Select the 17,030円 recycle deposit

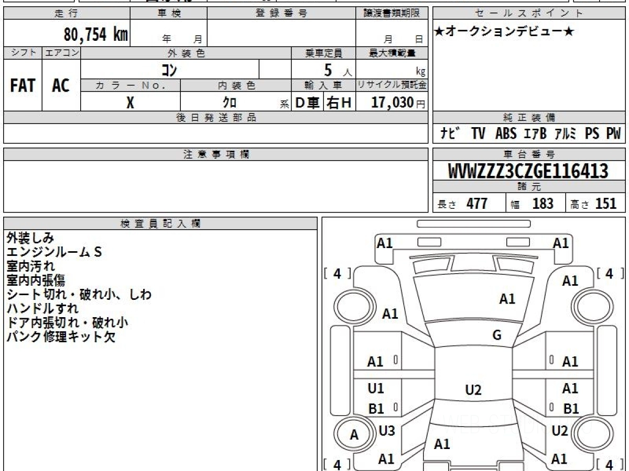[398, 103]
